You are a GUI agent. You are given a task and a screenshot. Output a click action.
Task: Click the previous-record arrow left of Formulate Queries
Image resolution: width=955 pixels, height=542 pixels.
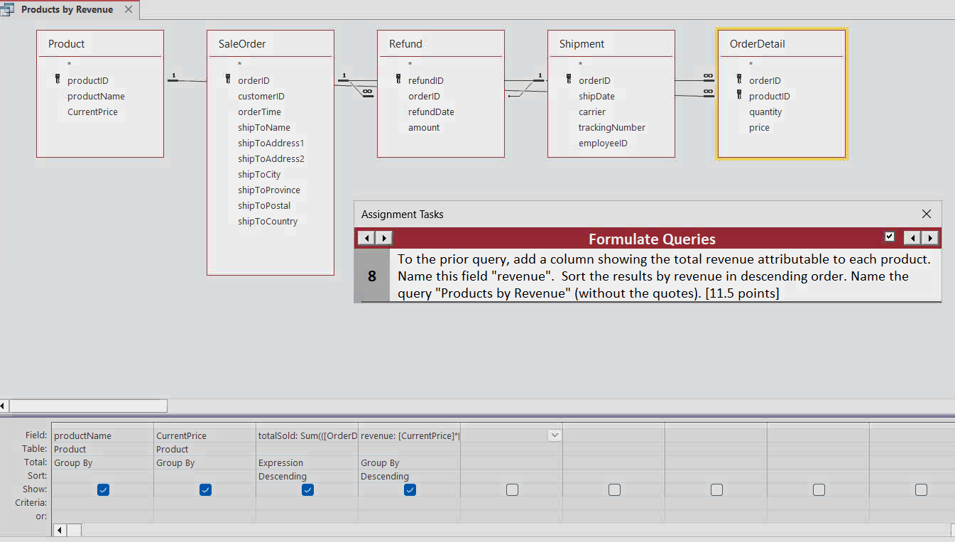coord(366,239)
